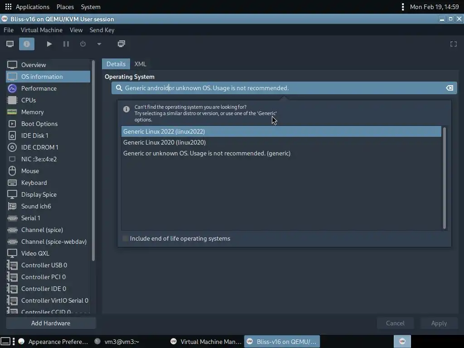Screen dimensions: 464x348
Task: Switch to Virtual Machine Manager taskbar window
Action: [206, 342]
